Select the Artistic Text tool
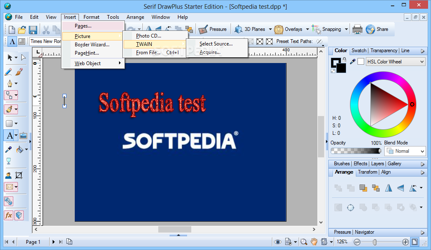Image resolution: width=431 pixels, height=250 pixels. (10, 136)
